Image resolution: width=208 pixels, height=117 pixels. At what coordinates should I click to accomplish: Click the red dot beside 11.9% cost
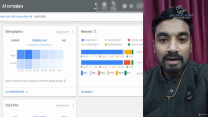click(x=100, y=67)
